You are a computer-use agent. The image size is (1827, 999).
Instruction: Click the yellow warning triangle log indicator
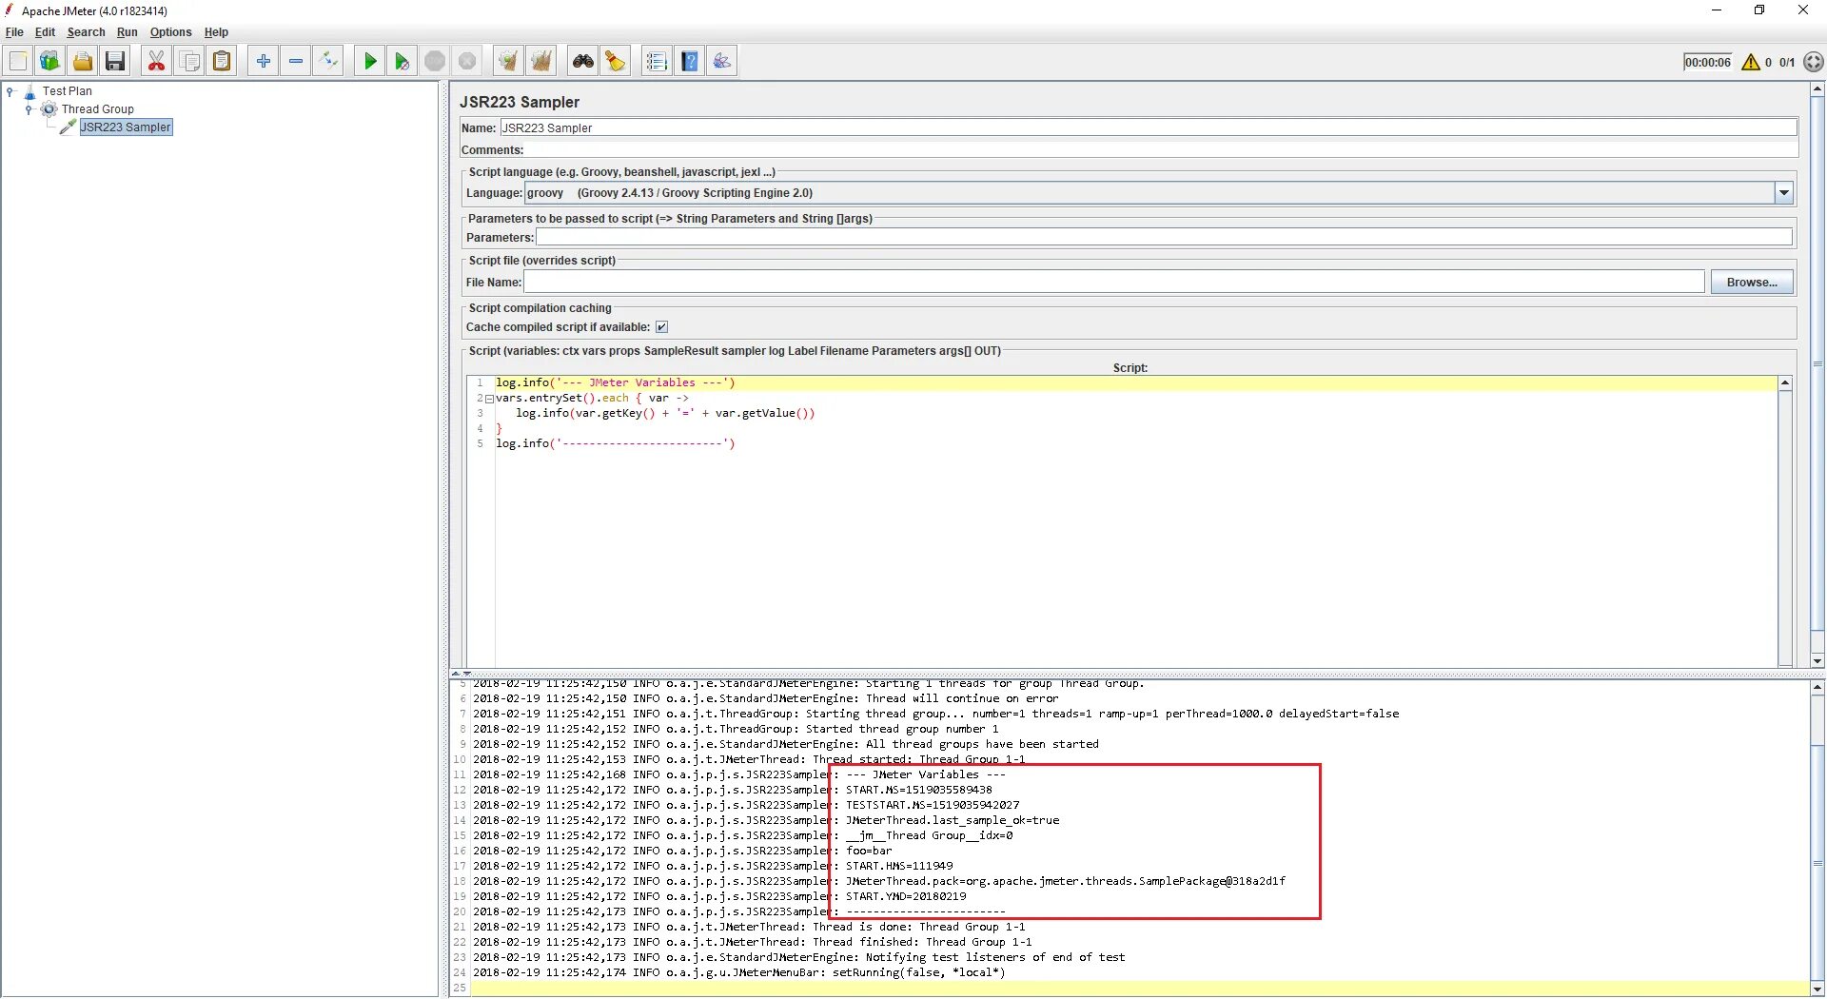[1751, 63]
